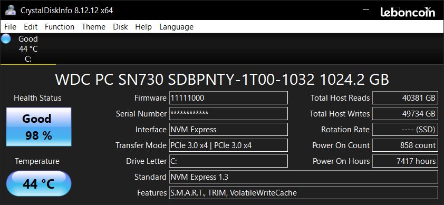Image resolution: width=444 pixels, height=205 pixels.
Task: Click the Interface label
Action: pos(151,130)
